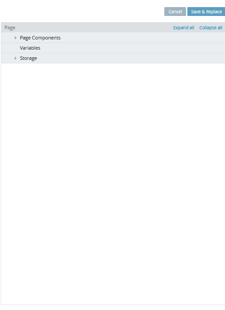225x310 pixels.
Task: Open the Page Components node via its triangle
Action: (16, 38)
